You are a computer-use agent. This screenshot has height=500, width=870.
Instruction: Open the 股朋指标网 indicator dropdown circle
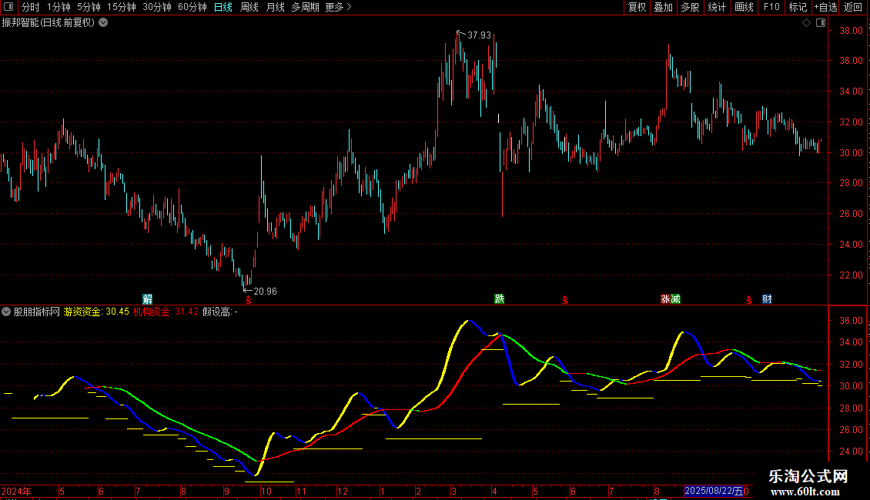tap(6, 312)
